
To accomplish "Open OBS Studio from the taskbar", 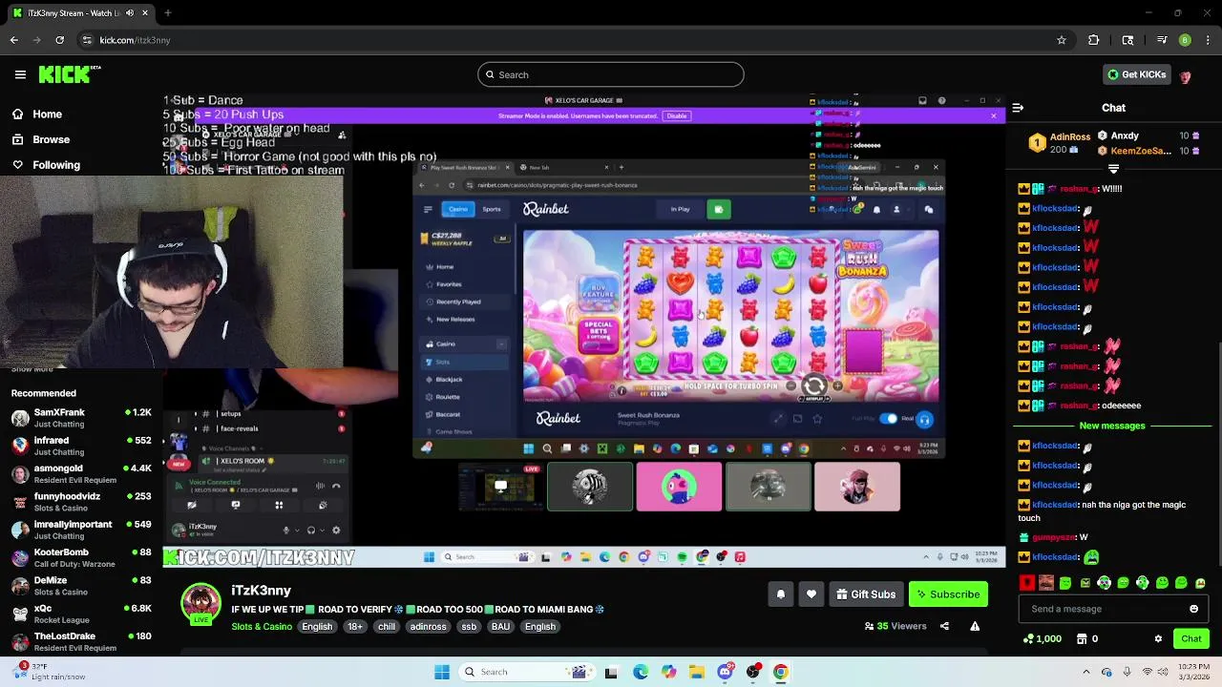I will (753, 672).
